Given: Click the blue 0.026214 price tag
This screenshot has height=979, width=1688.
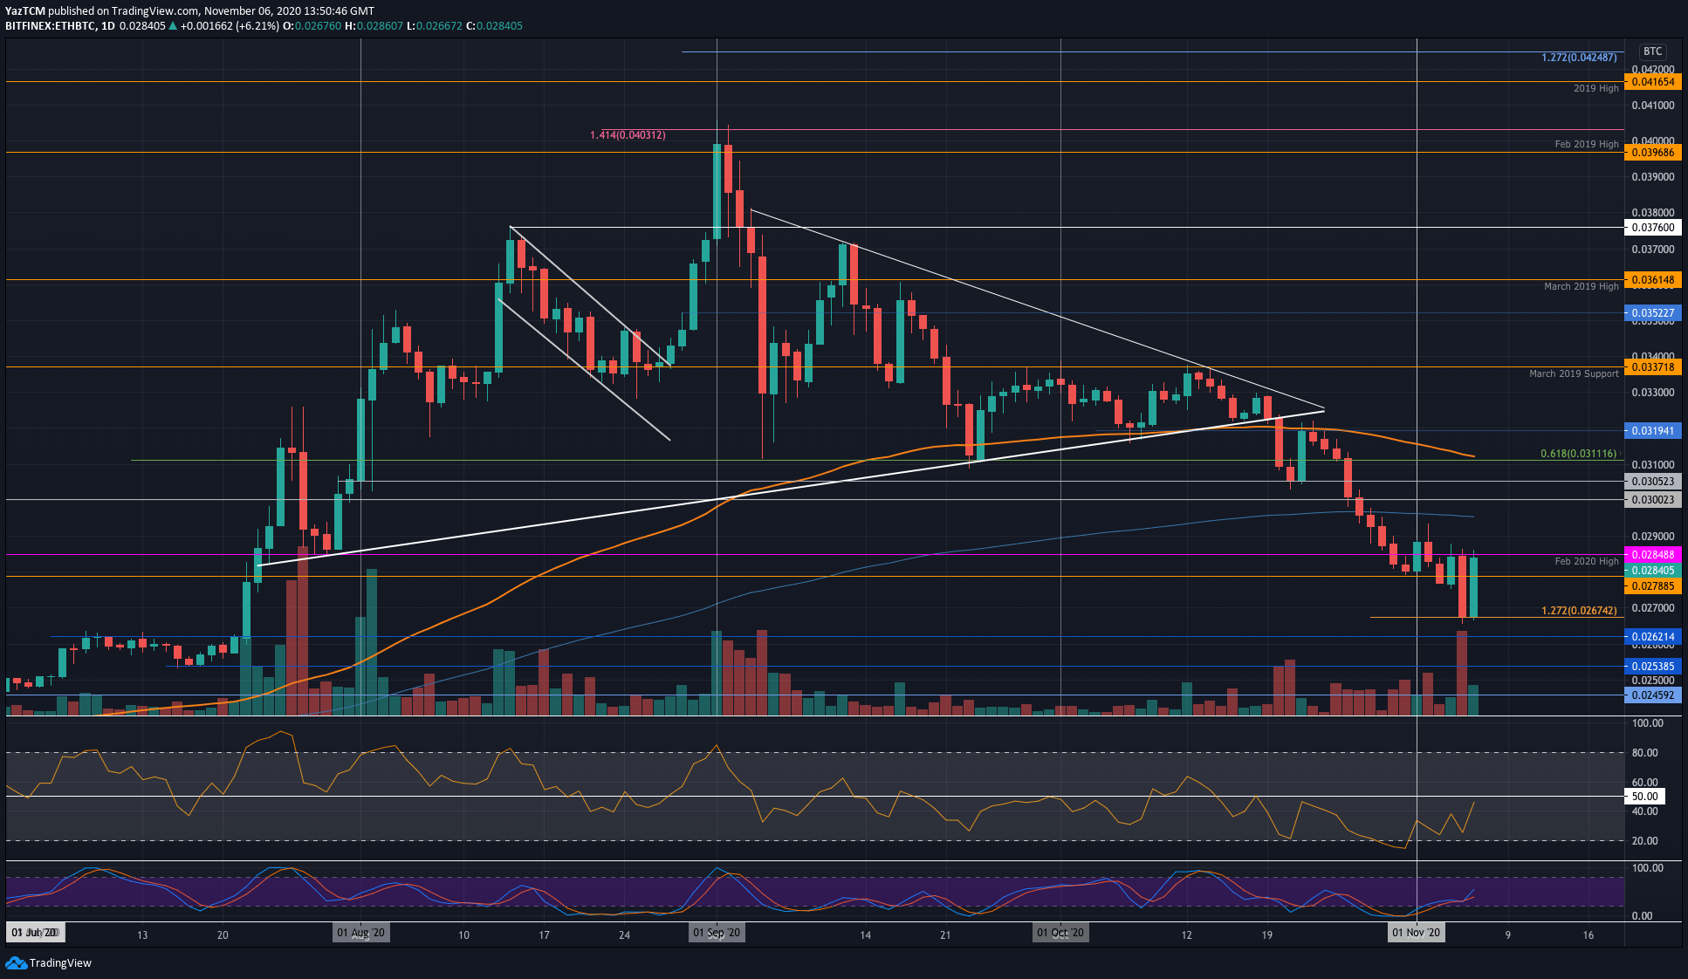Looking at the screenshot, I should coord(1652,637).
